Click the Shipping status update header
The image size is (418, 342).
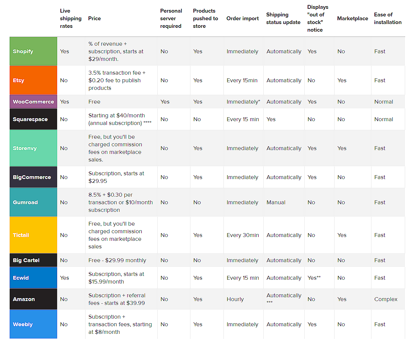coord(283,18)
